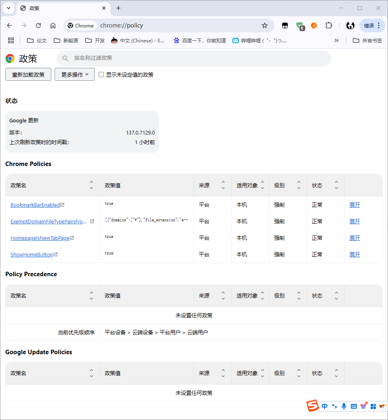Expand the BookmarkBarEnabled row with 展开

pos(354,205)
